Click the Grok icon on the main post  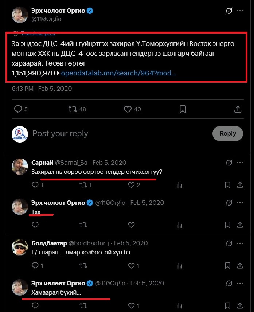[x=229, y=11]
